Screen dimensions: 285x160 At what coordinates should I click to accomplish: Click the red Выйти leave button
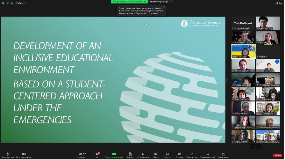tap(277, 155)
